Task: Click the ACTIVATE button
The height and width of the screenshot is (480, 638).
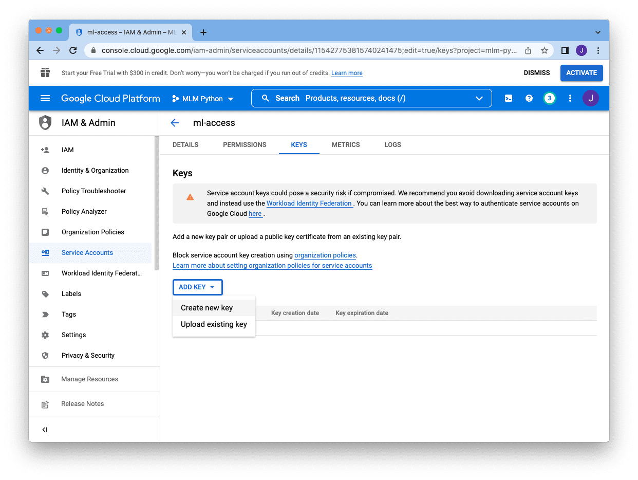Action: point(581,73)
